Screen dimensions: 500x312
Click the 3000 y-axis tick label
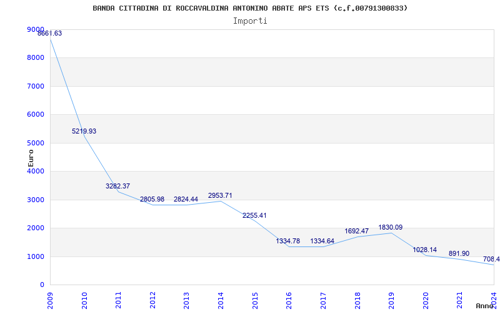pyautogui.click(x=36, y=200)
